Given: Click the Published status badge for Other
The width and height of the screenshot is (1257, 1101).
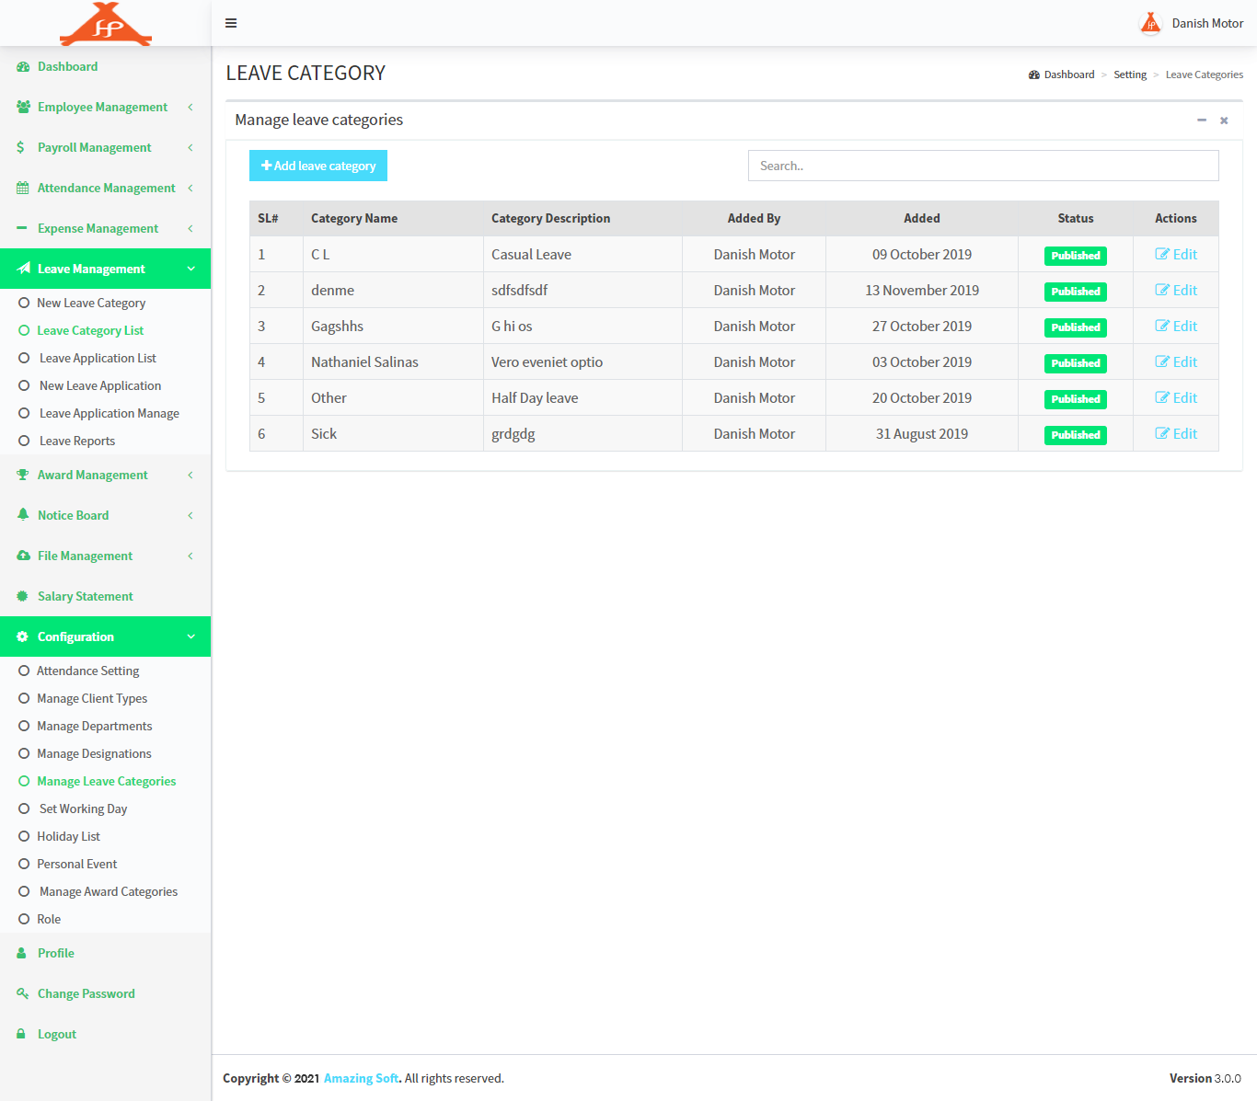Looking at the screenshot, I should (x=1075, y=399).
